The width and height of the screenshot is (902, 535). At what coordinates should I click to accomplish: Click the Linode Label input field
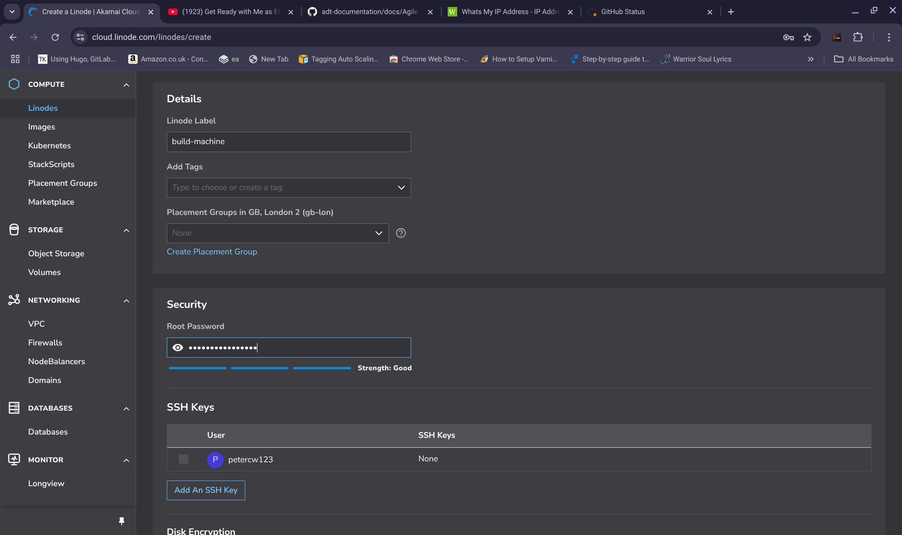(x=288, y=142)
